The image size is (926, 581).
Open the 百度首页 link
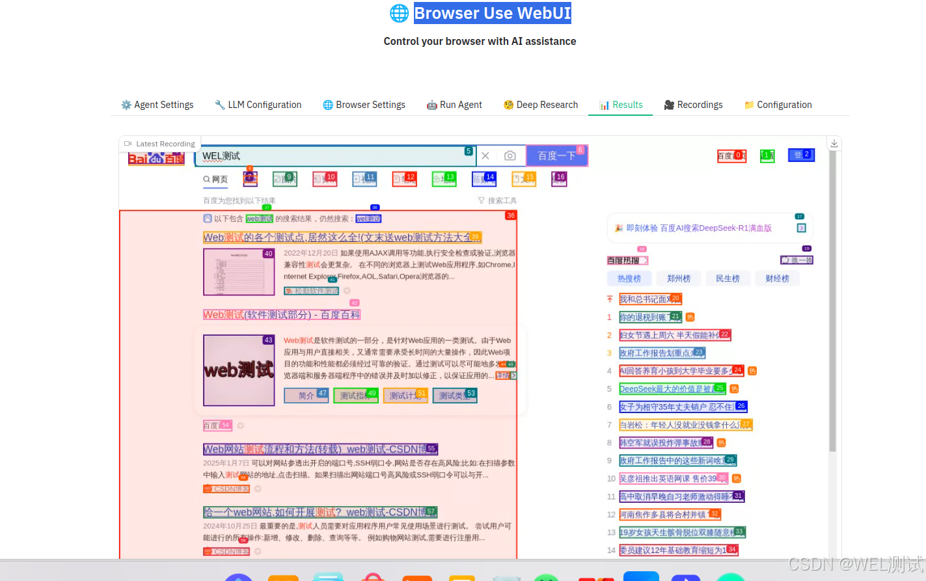(x=731, y=156)
